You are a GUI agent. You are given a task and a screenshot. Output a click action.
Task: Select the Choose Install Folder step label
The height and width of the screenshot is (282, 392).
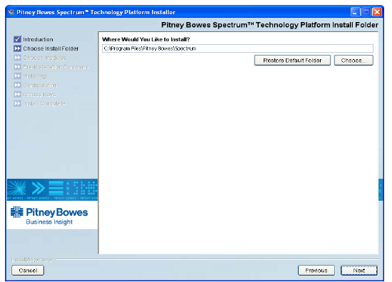pos(51,48)
